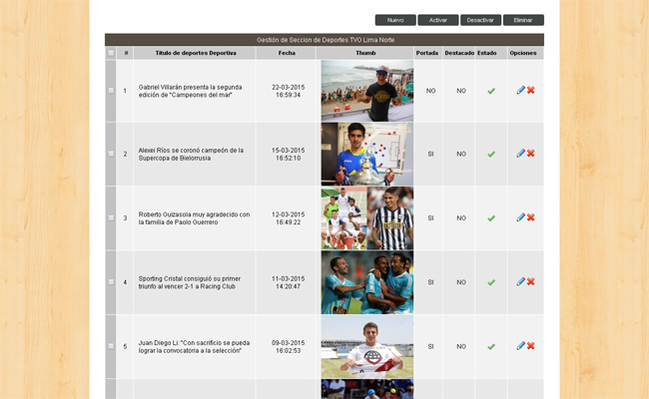649x399 pixels.
Task: Tick the checkbox for the Roberto Guizasola row
Action: click(111, 217)
